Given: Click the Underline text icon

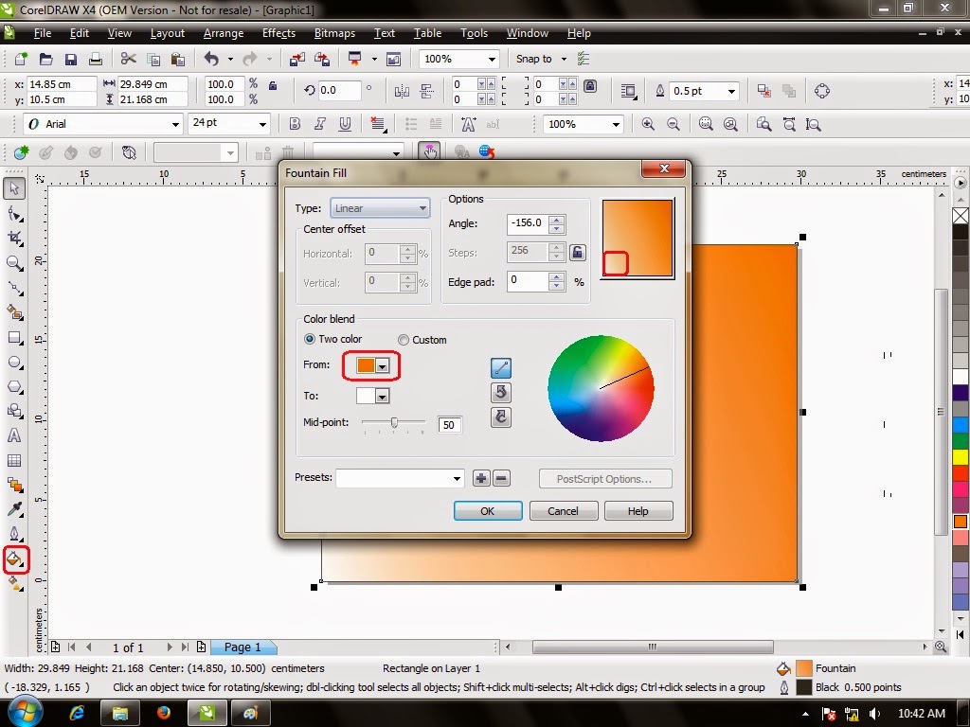Looking at the screenshot, I should click(345, 124).
